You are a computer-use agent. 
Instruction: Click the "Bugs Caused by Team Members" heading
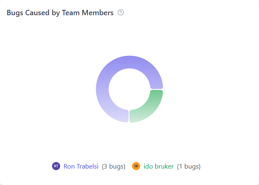tap(60, 13)
